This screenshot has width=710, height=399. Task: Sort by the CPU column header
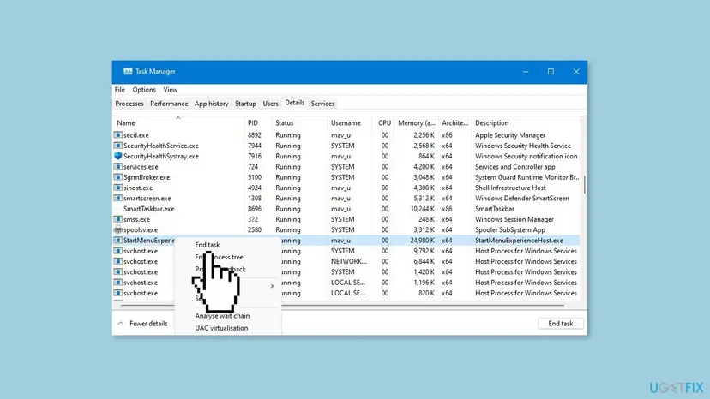(x=384, y=123)
